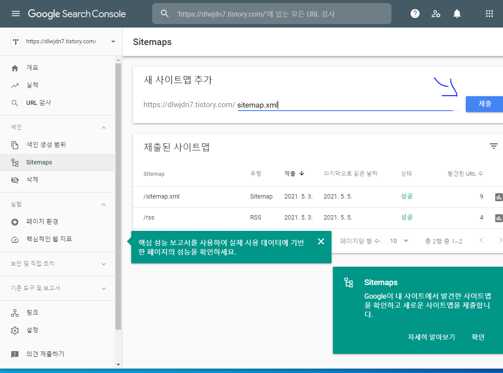Click the crossed-eye icon next to 삭제
503x373 pixels.
(x=15, y=180)
